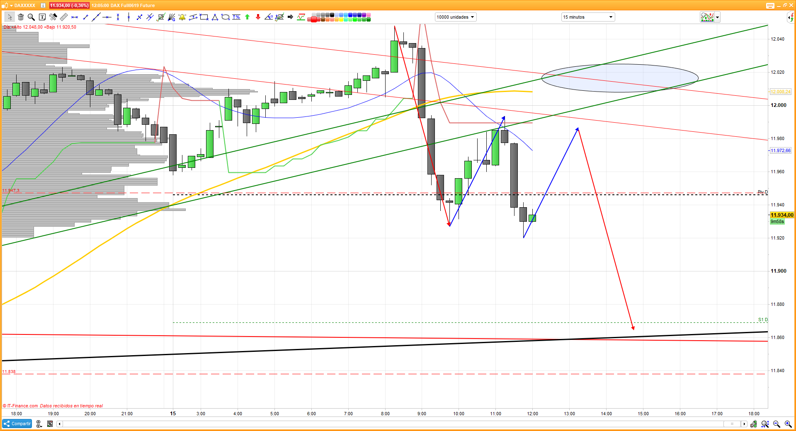Toggle the pointer cursor selection mode

[x=10, y=17]
